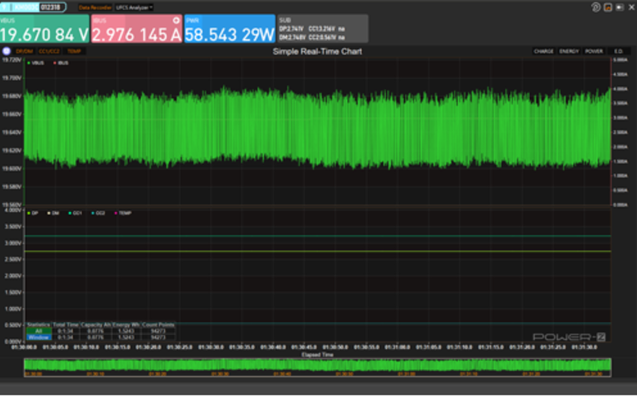Open the spiral logo icon in title bar
Image resolution: width=637 pixels, height=397 pixels.
[x=596, y=7]
